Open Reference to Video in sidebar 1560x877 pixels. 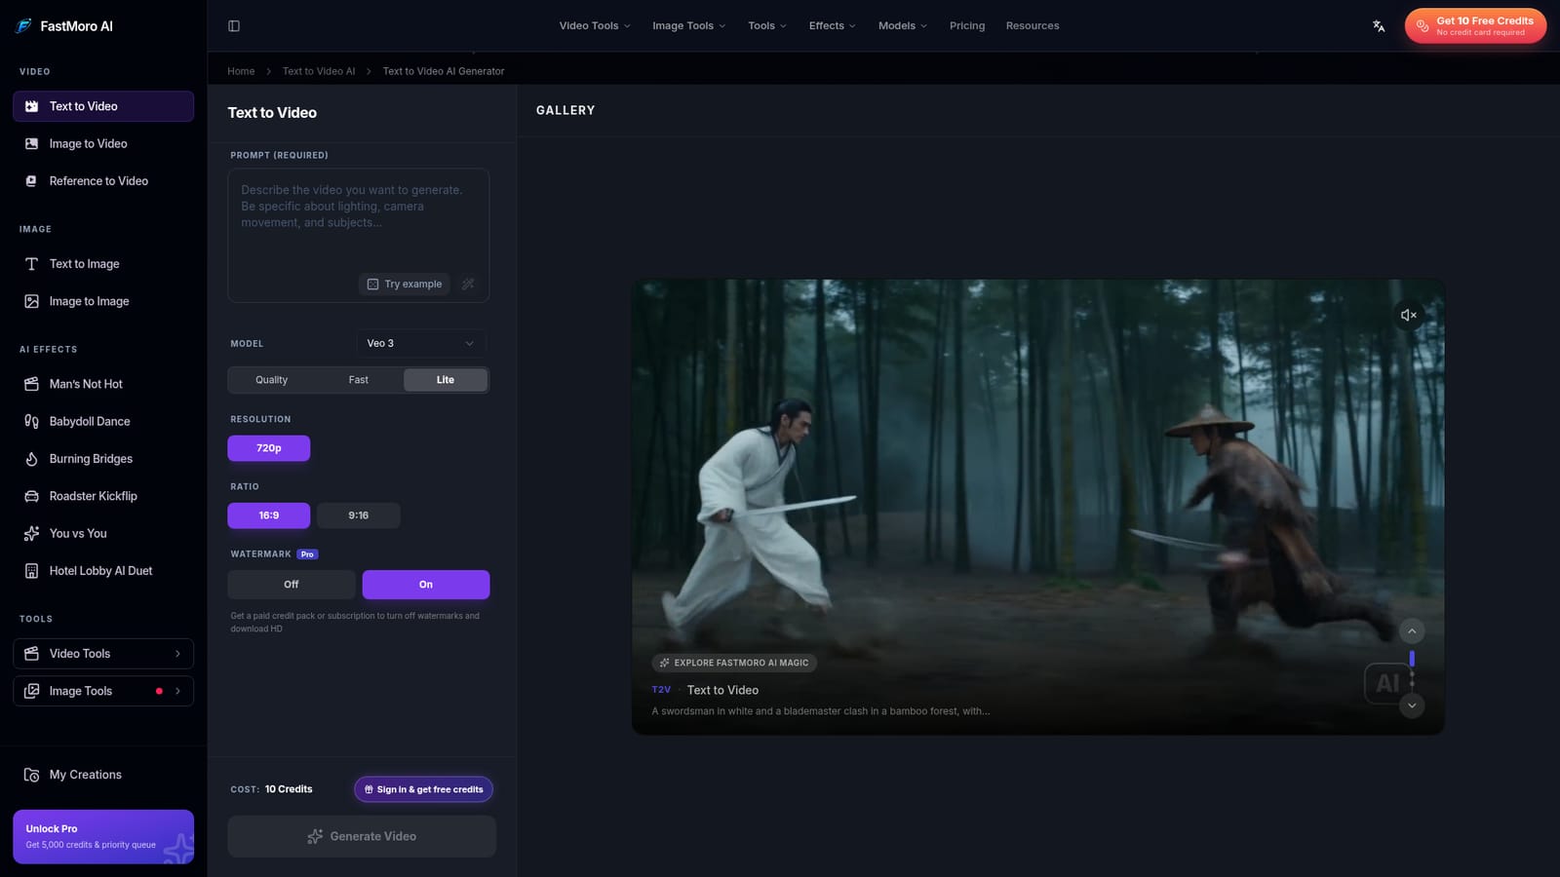coord(103,181)
